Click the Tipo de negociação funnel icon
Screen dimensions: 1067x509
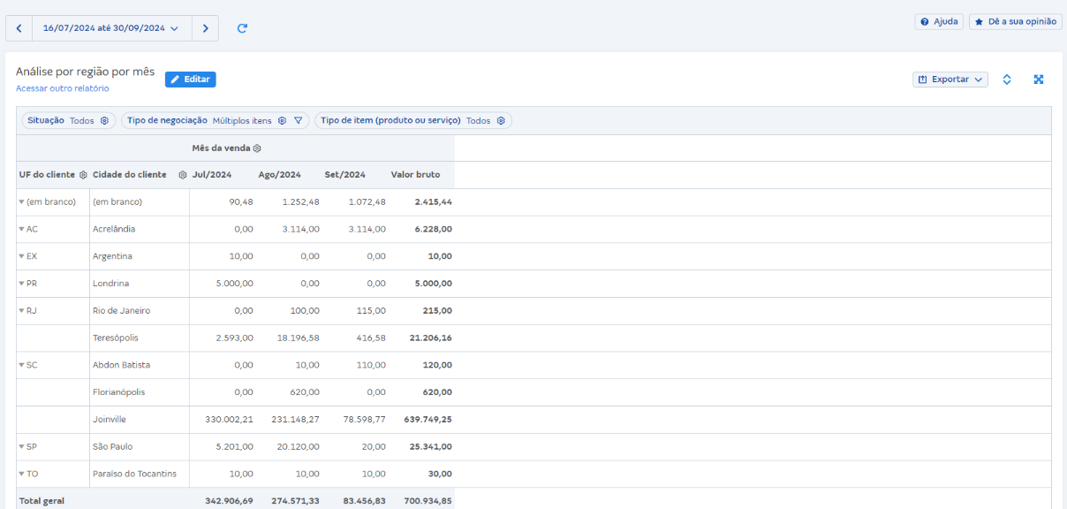pos(299,121)
